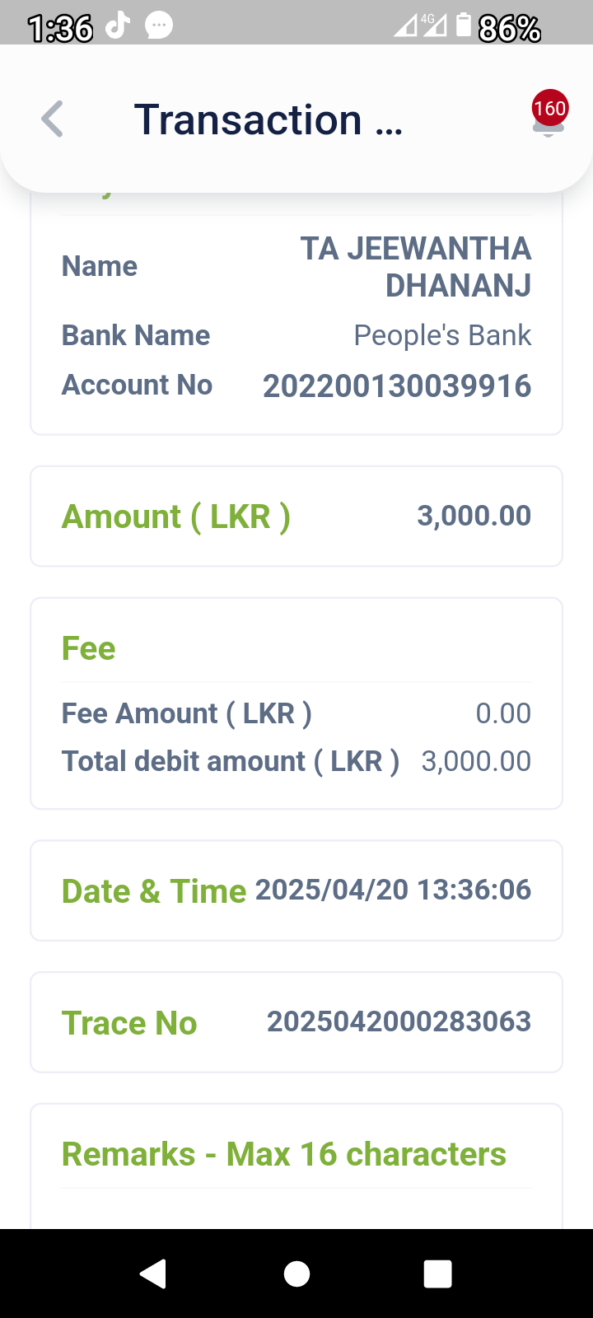Tap the Remarks - Max 16 characters heading
This screenshot has height=1318, width=593.
point(284,1154)
